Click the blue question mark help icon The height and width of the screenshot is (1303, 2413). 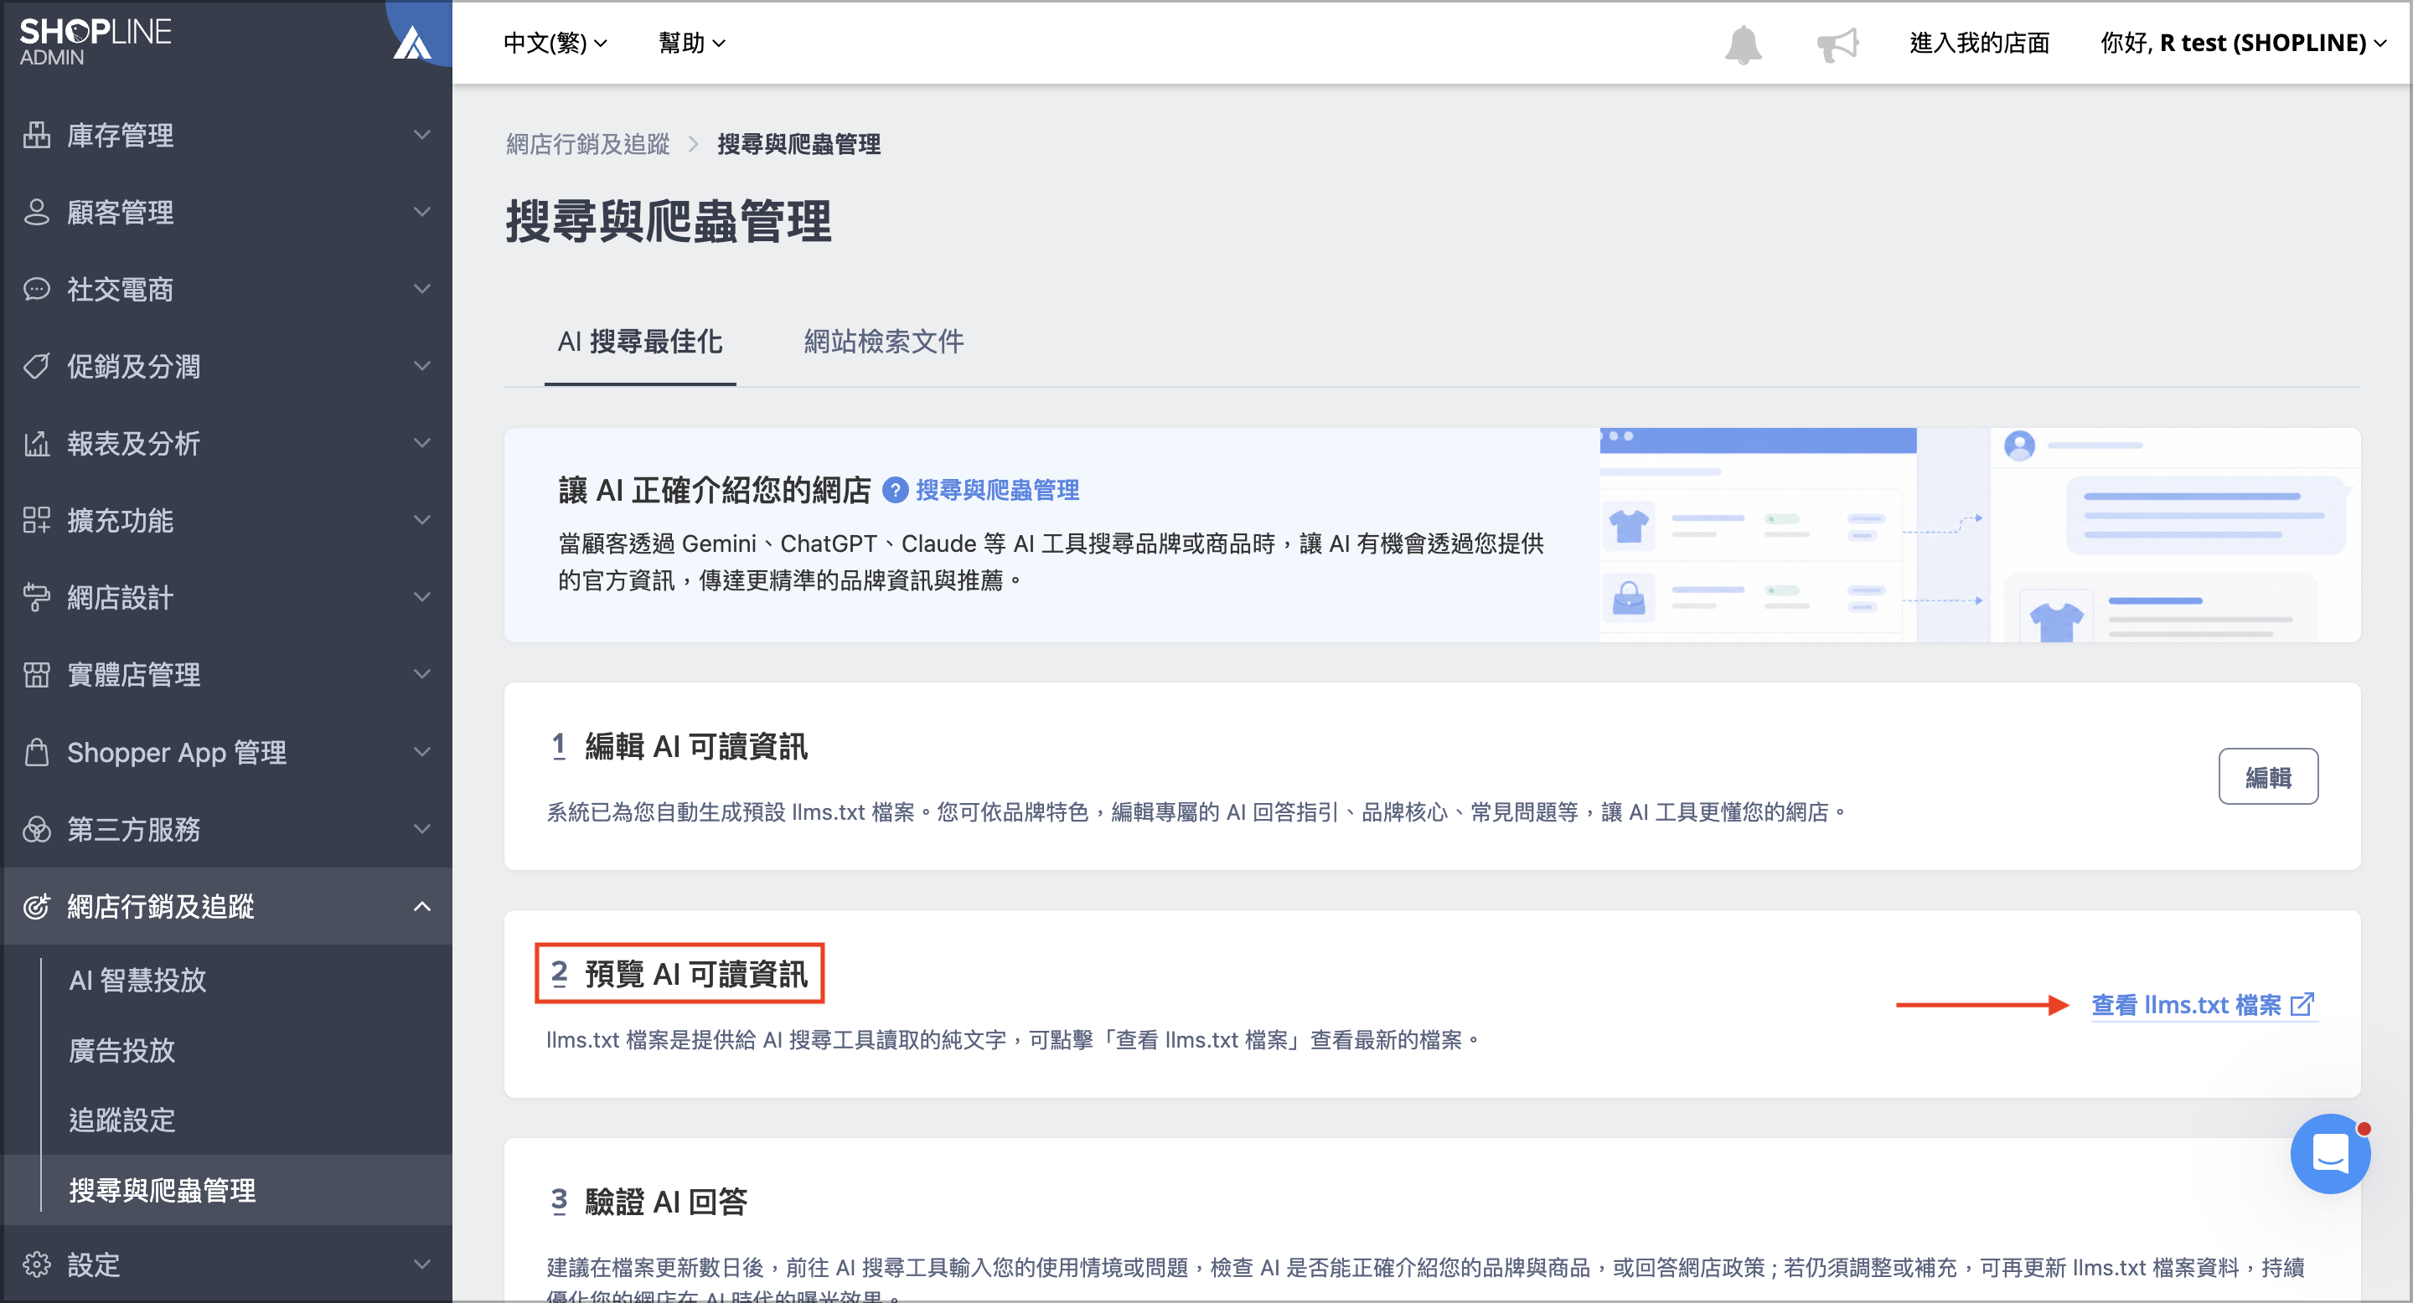coord(896,490)
